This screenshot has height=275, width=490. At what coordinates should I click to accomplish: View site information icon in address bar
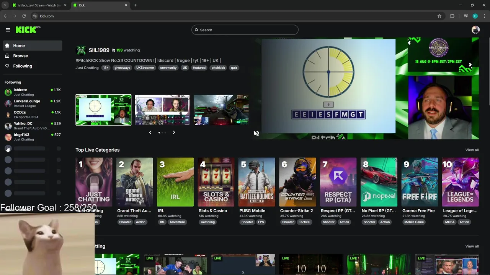pos(35,16)
